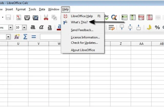Click the Print icon
This screenshot has width=164, height=107.
(x=27, y=18)
